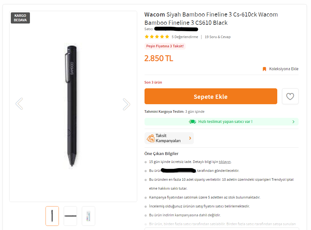311x230 pixels.
Task: Click the green delivery truck icon
Action: coord(192,122)
